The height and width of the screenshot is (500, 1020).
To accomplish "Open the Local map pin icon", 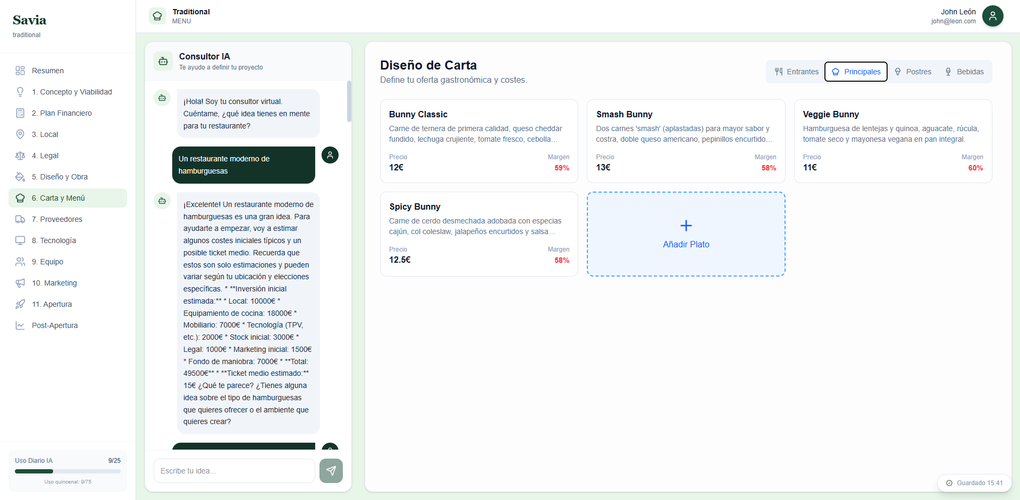I will click(20, 134).
